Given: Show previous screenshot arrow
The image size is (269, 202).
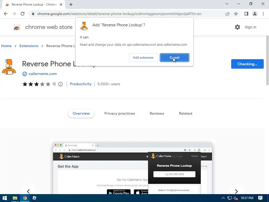Looking at the screenshot, I should tap(28, 191).
